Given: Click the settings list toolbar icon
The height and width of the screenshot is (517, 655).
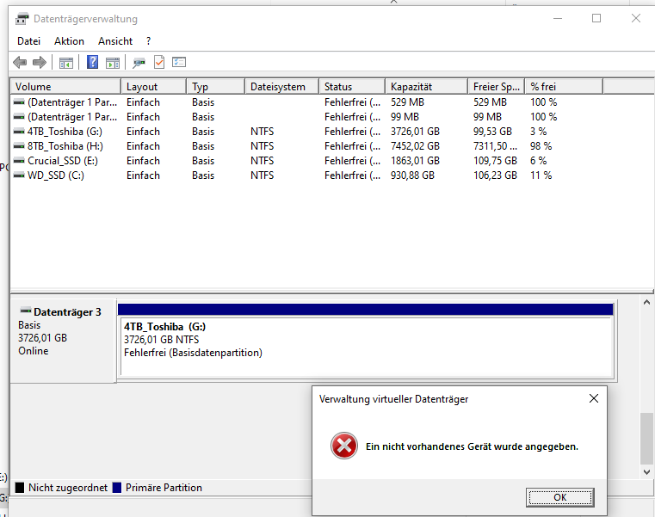Looking at the screenshot, I should tap(179, 62).
